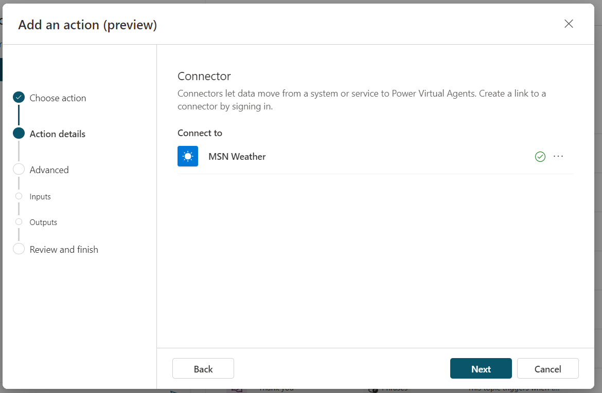The height and width of the screenshot is (393, 602).
Task: Click the filled Action details step circle
Action: 19,133
